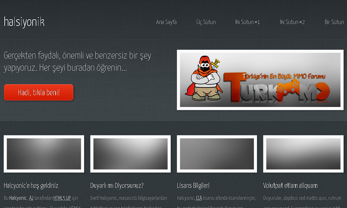Click the bold Halcyonic word in first paragraph
This screenshot has width=347, height=208.
[18, 198]
